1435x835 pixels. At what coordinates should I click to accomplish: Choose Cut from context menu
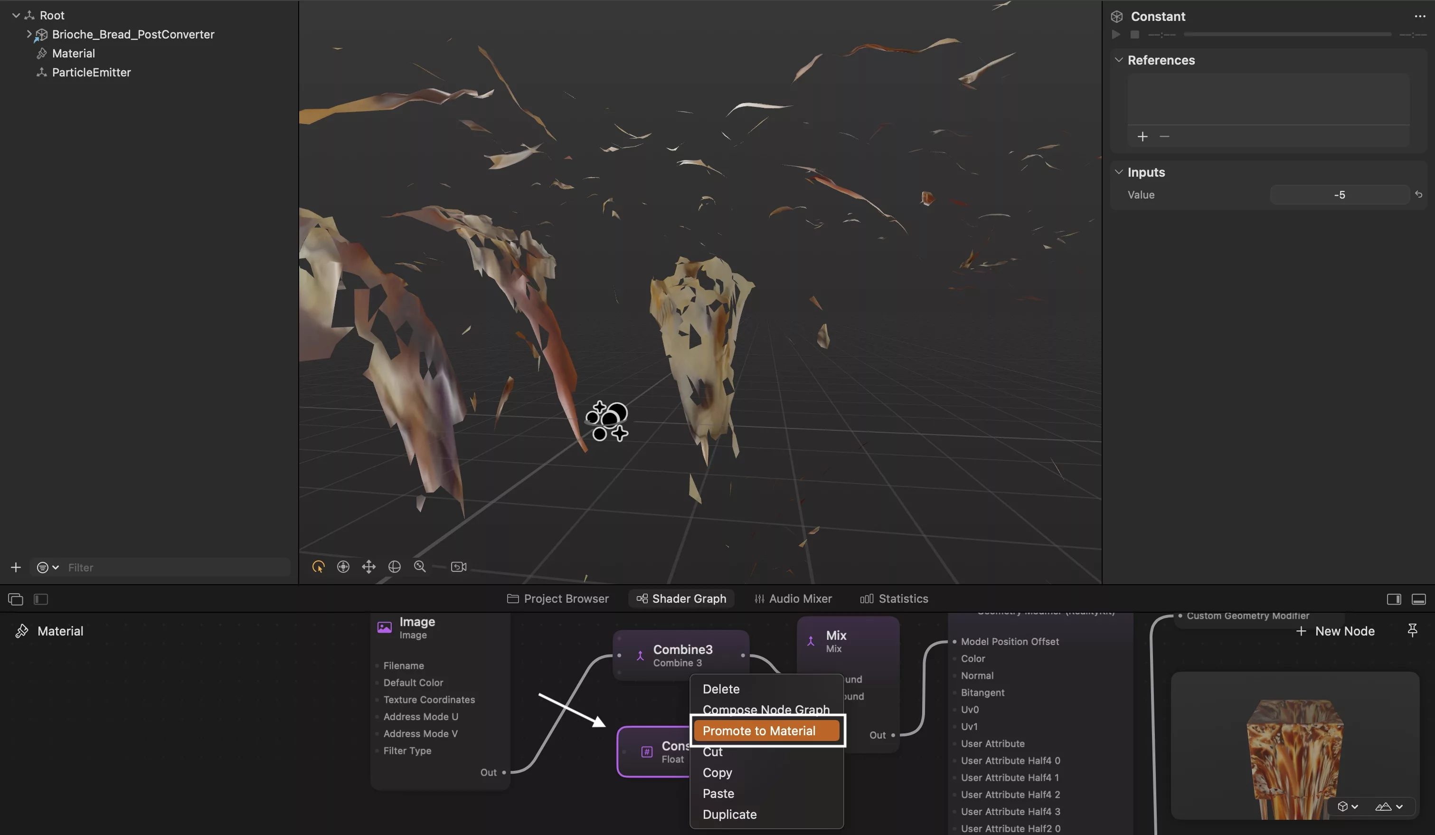(x=766, y=752)
